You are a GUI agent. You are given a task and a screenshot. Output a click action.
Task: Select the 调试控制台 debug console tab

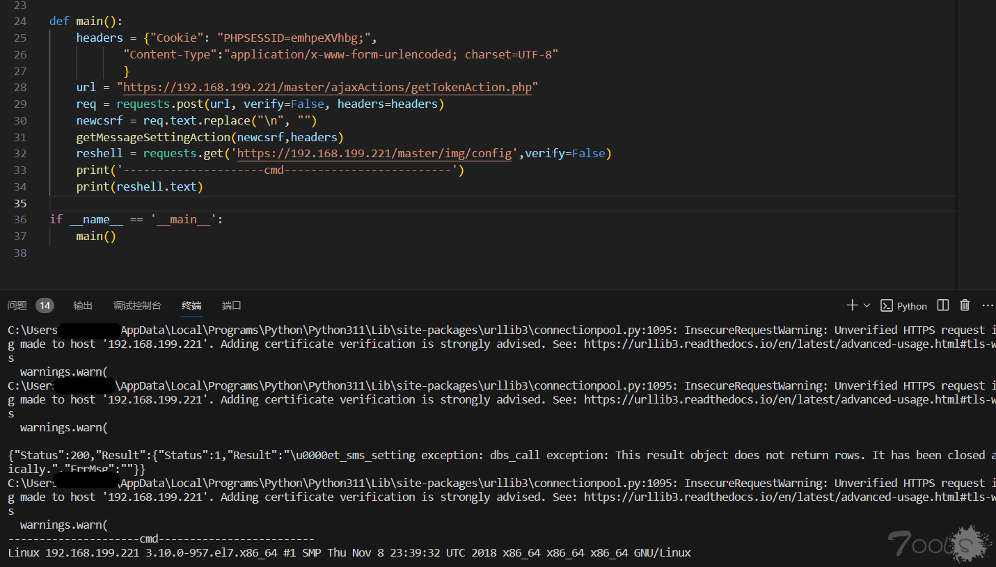point(137,305)
